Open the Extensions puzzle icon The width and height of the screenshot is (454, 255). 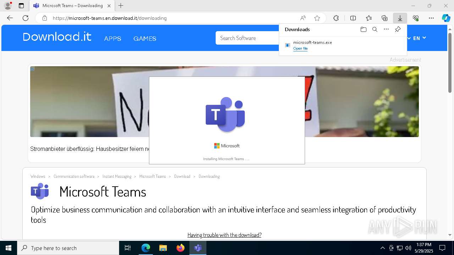[336, 18]
